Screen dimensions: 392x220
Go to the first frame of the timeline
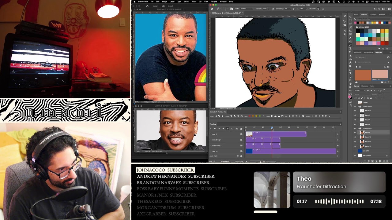coord(211,129)
